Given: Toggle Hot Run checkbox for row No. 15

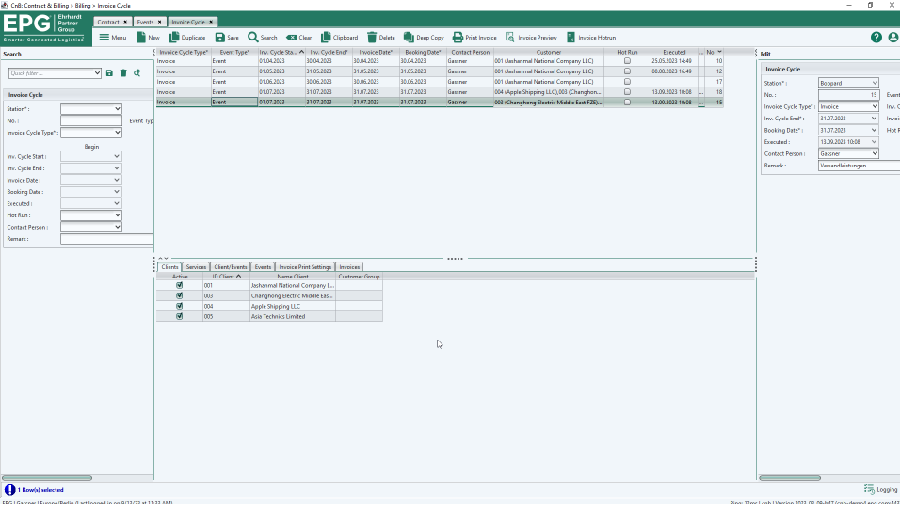Looking at the screenshot, I should point(627,102).
